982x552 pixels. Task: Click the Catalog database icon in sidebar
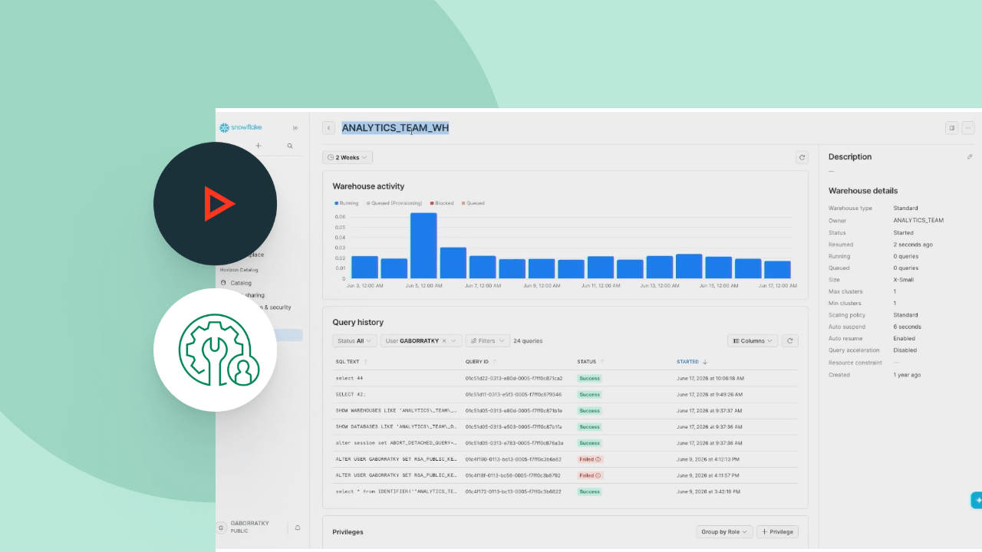click(x=223, y=283)
